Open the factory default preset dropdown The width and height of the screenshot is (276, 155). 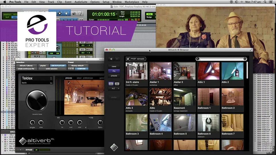[x=78, y=65]
